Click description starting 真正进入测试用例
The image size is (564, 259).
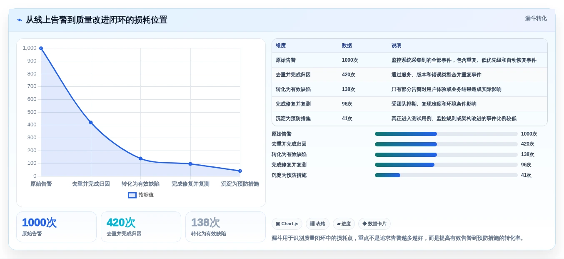pos(454,118)
